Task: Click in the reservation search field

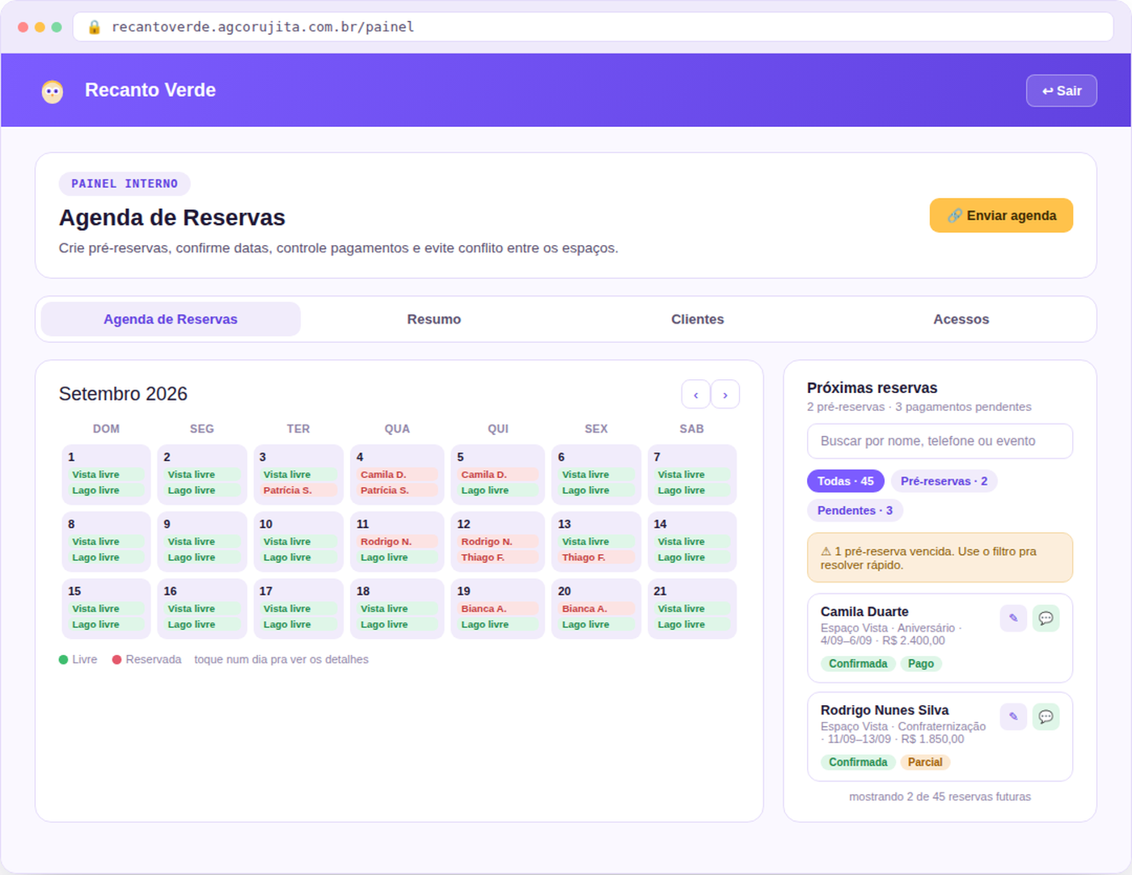Action: pyautogui.click(x=940, y=442)
